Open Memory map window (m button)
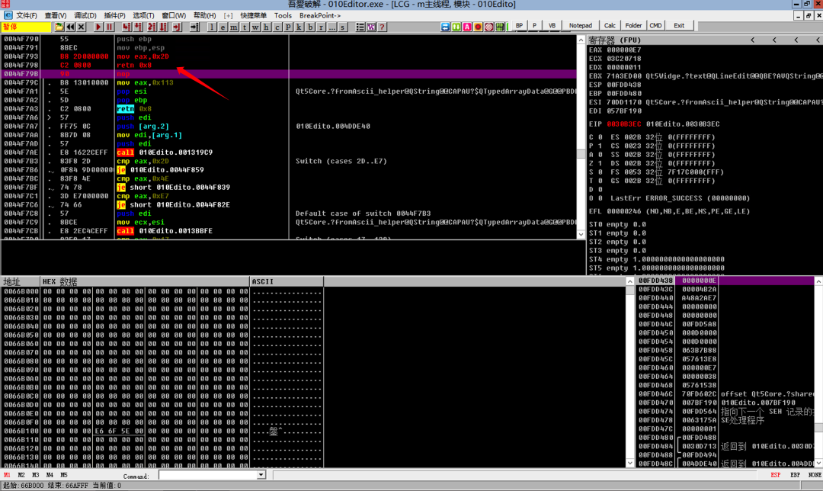 [234, 27]
